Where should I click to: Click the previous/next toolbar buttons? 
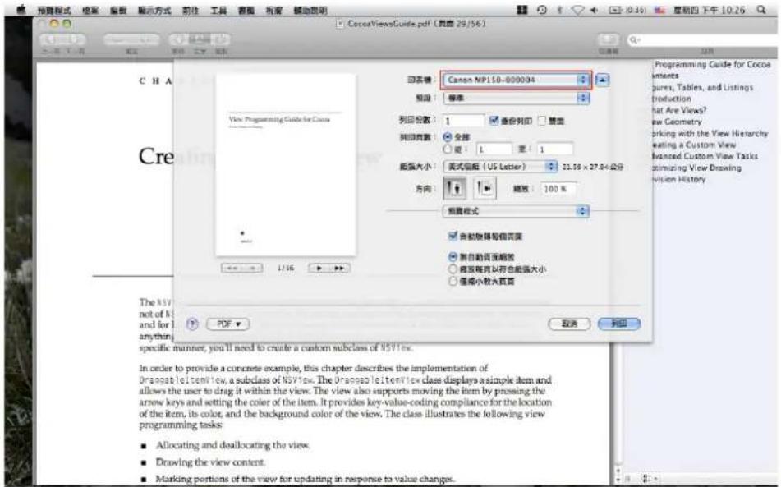62,40
